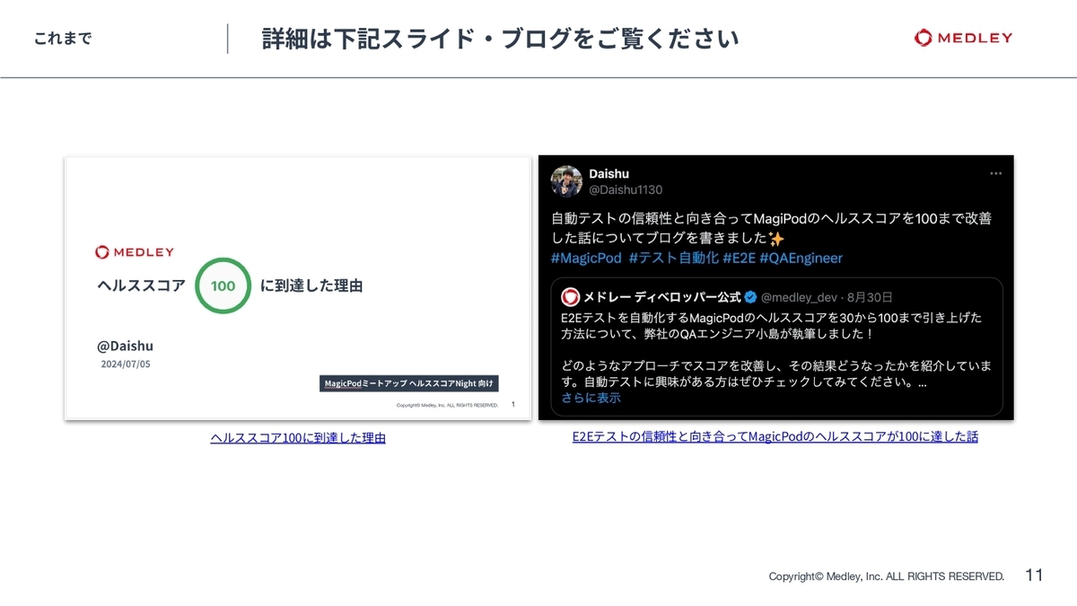Click the #QAEngineer hashtag

tap(801, 258)
